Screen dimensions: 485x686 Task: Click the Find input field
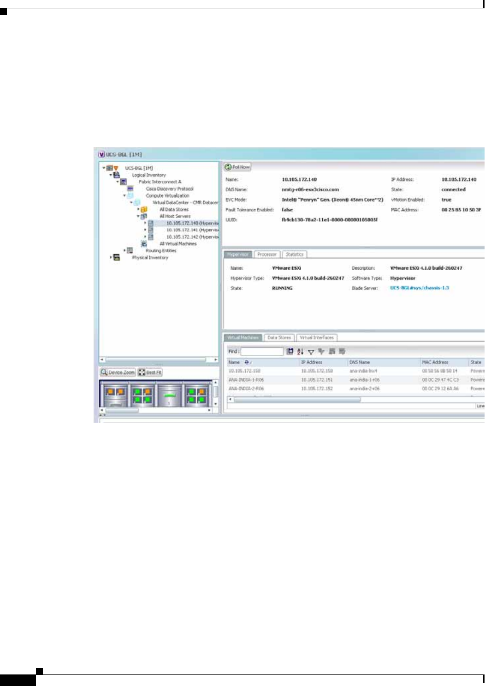(x=262, y=352)
